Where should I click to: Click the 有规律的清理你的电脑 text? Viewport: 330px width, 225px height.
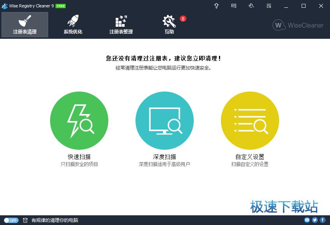coord(55,220)
